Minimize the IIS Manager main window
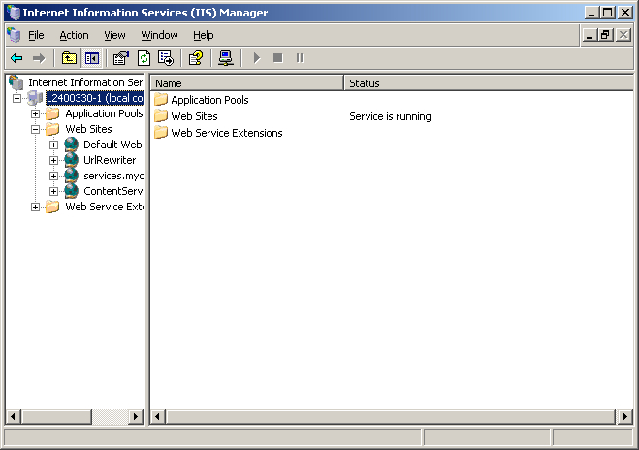The height and width of the screenshot is (450, 639). click(x=592, y=13)
